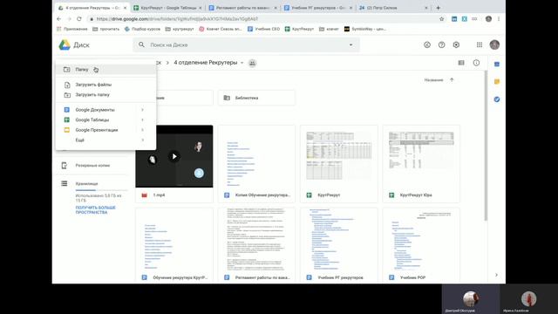Screen dimensions: 558x314
Task: Open Подбор курсов bookmark
Action: (x=142, y=29)
